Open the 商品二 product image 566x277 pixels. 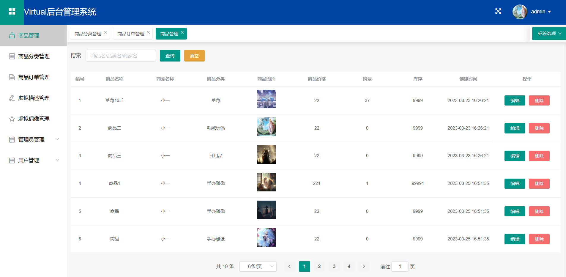pos(266,127)
